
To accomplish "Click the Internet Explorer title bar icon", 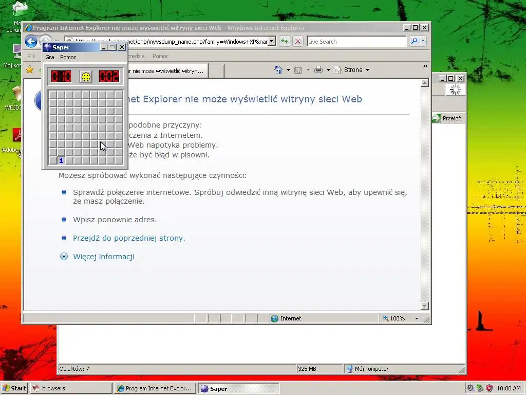I will tap(29, 28).
